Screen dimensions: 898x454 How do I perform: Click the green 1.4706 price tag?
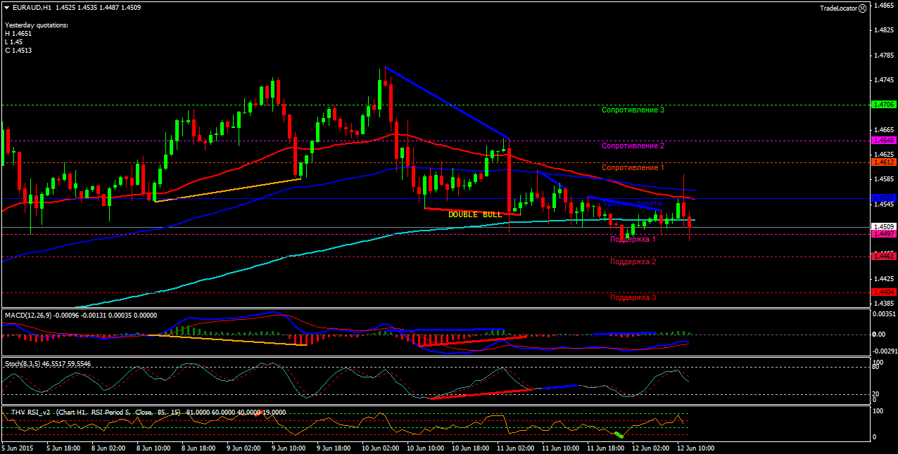coord(883,104)
